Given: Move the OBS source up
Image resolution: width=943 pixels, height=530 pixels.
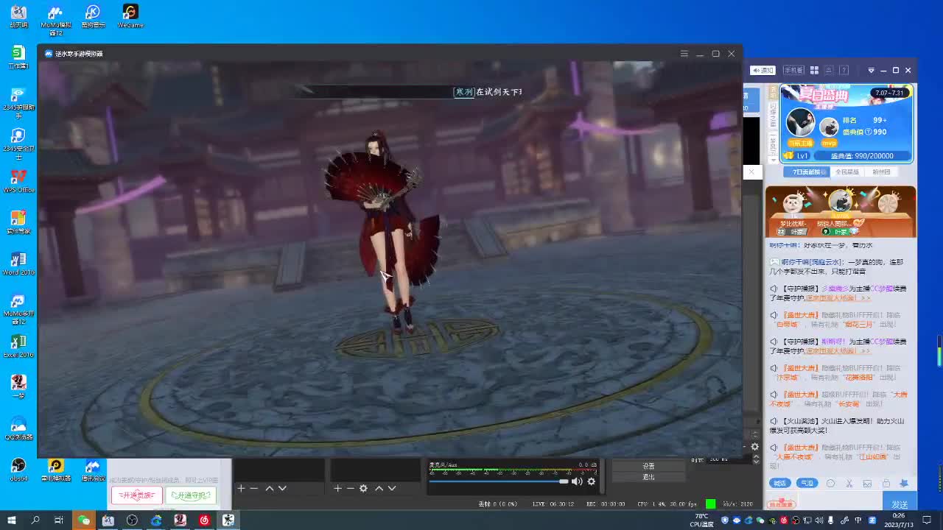Looking at the screenshot, I should point(379,488).
